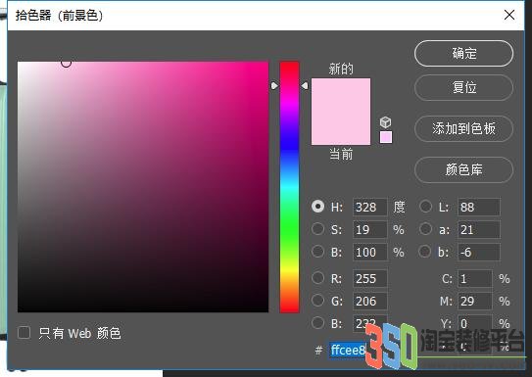
Task: Click the S field showing 19
Action: click(x=369, y=229)
